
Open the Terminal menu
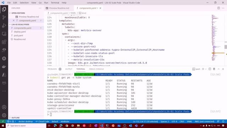55,2
